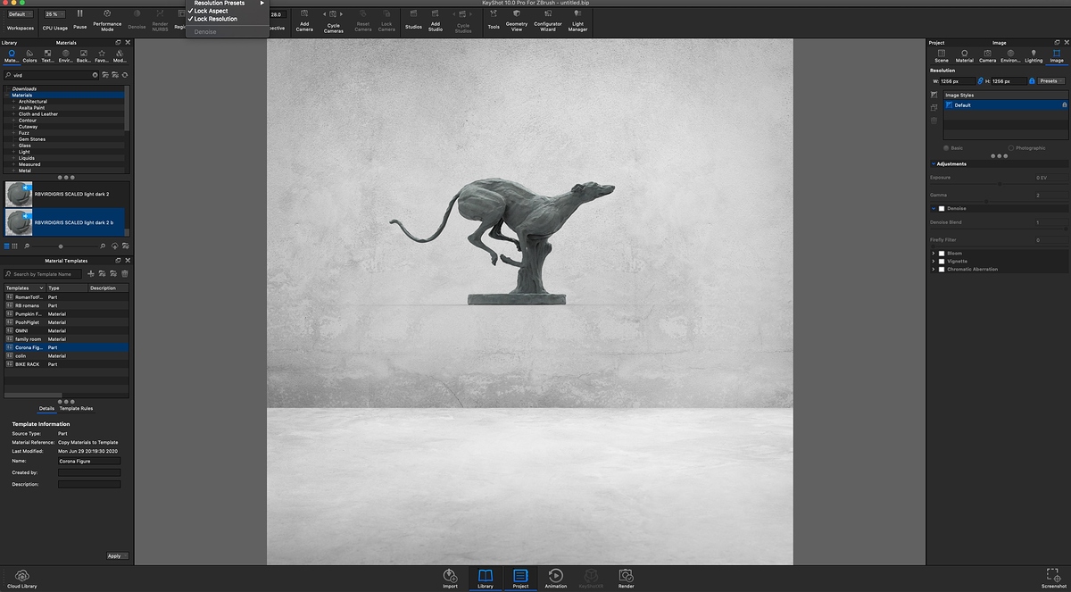Expand the Bloom section arrow
Viewport: 1071px width, 592px height.
coord(934,253)
